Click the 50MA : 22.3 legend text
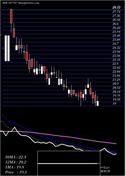This screenshot has width=125, height=176. tap(15, 157)
